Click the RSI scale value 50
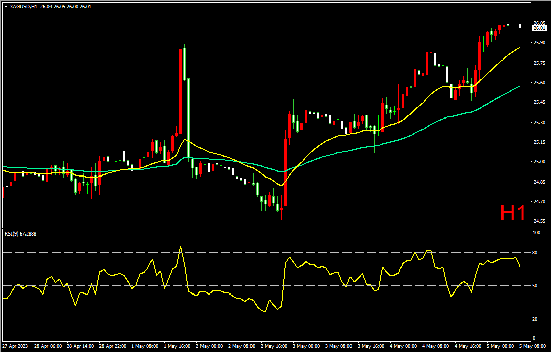552x353 pixels. (536, 286)
